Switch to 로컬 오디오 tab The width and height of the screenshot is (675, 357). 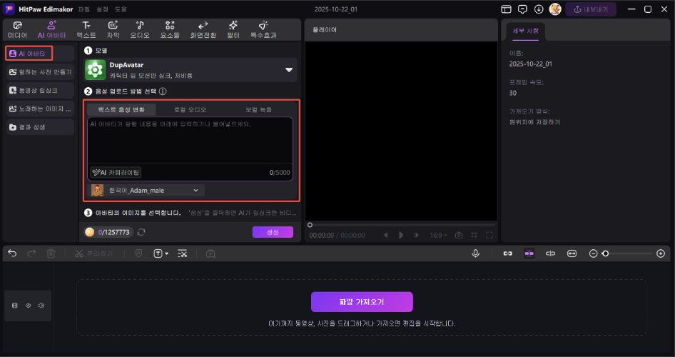tap(190, 109)
